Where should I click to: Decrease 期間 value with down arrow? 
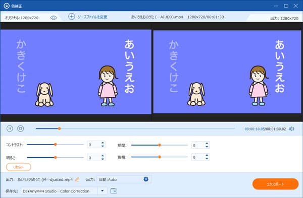coord(207,147)
